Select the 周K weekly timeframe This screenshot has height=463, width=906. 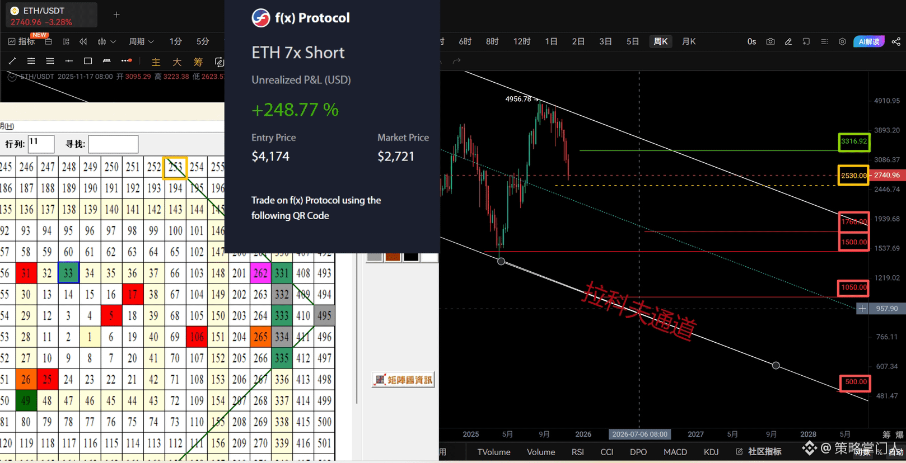661,41
